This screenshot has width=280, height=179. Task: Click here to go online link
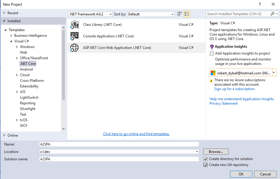pos(136,134)
